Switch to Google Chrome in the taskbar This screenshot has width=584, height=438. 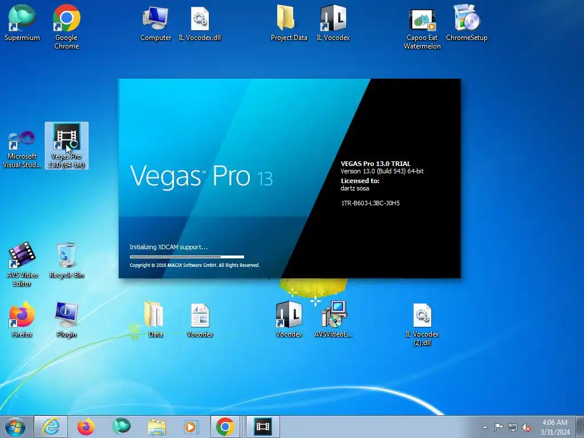225,427
